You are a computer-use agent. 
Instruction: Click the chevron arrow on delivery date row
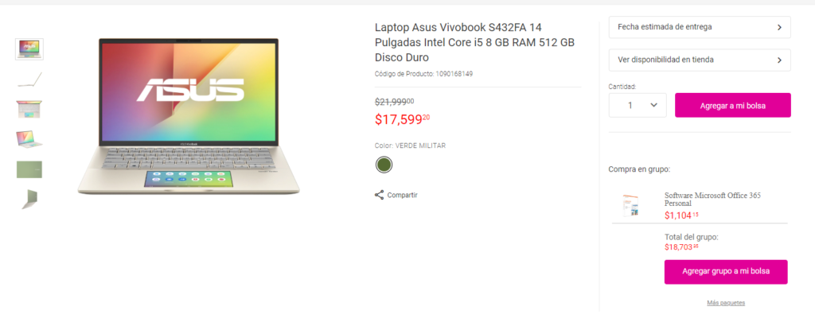coord(779,28)
